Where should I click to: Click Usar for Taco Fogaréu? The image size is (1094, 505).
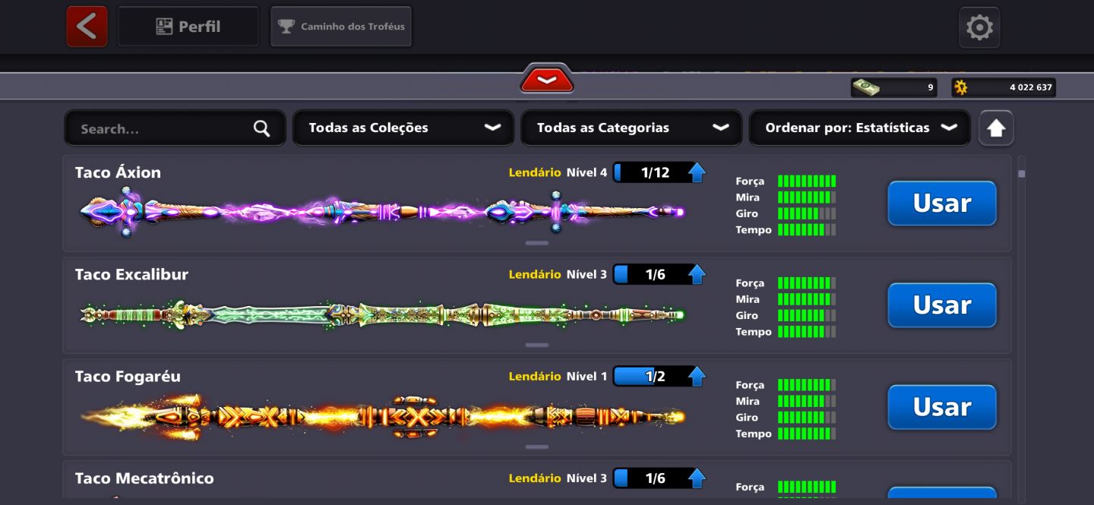(x=942, y=407)
